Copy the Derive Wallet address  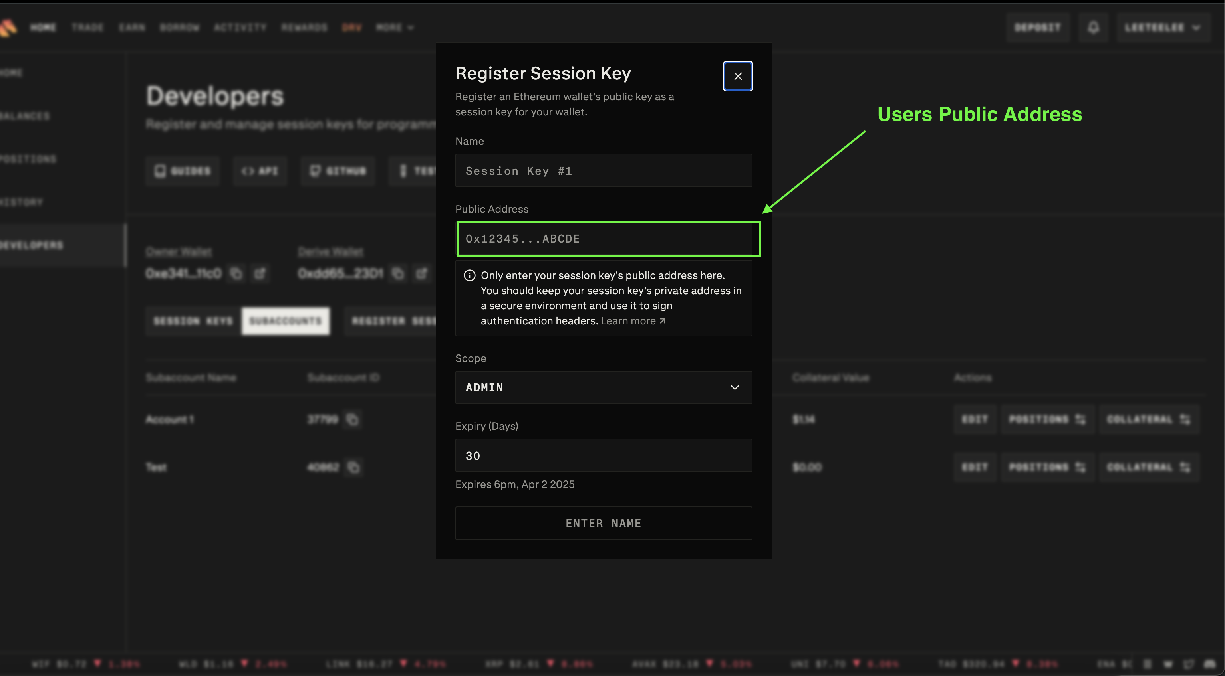click(398, 274)
